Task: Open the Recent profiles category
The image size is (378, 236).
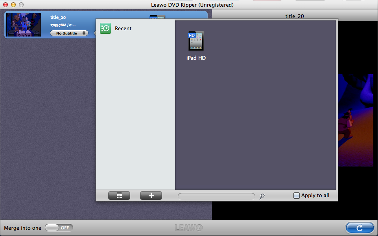Action: tap(135, 28)
